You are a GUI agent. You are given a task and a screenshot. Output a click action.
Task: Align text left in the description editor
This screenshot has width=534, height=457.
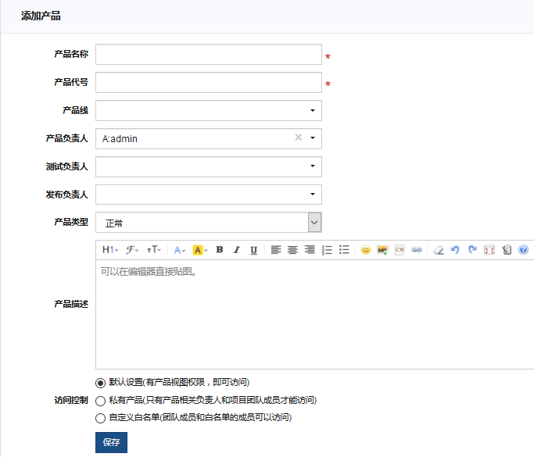pyautogui.click(x=276, y=250)
